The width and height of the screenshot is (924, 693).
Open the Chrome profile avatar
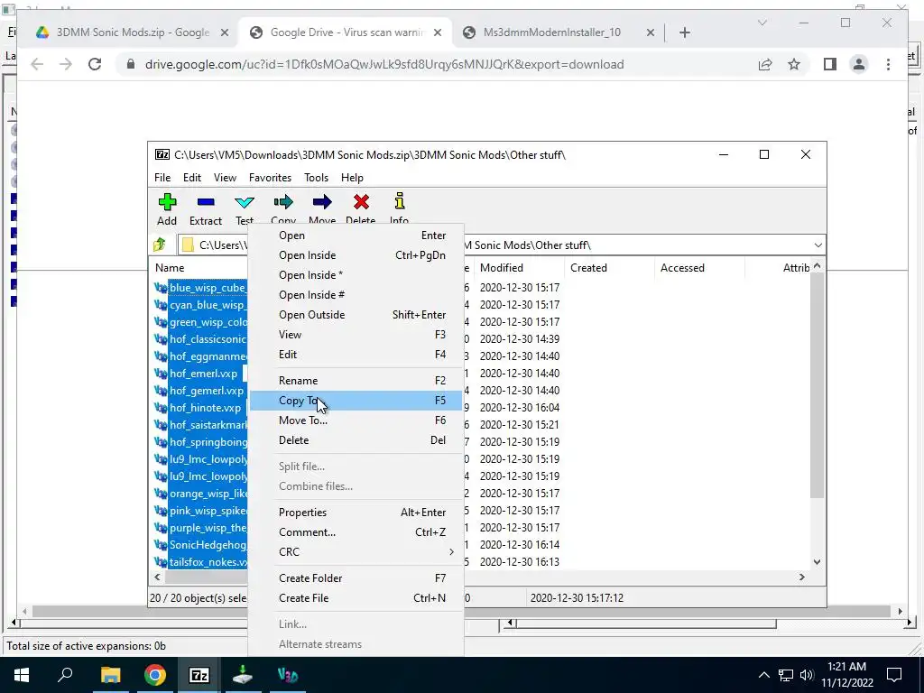pyautogui.click(x=859, y=64)
